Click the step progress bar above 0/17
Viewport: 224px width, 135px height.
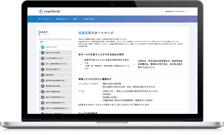coord(55,39)
